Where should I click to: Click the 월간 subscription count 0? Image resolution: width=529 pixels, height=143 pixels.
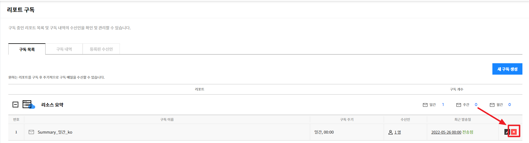[510, 105]
